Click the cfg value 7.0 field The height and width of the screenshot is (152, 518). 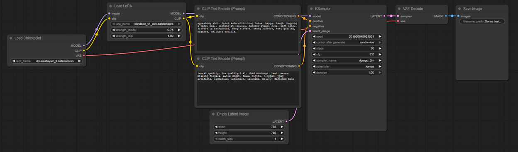point(347,54)
